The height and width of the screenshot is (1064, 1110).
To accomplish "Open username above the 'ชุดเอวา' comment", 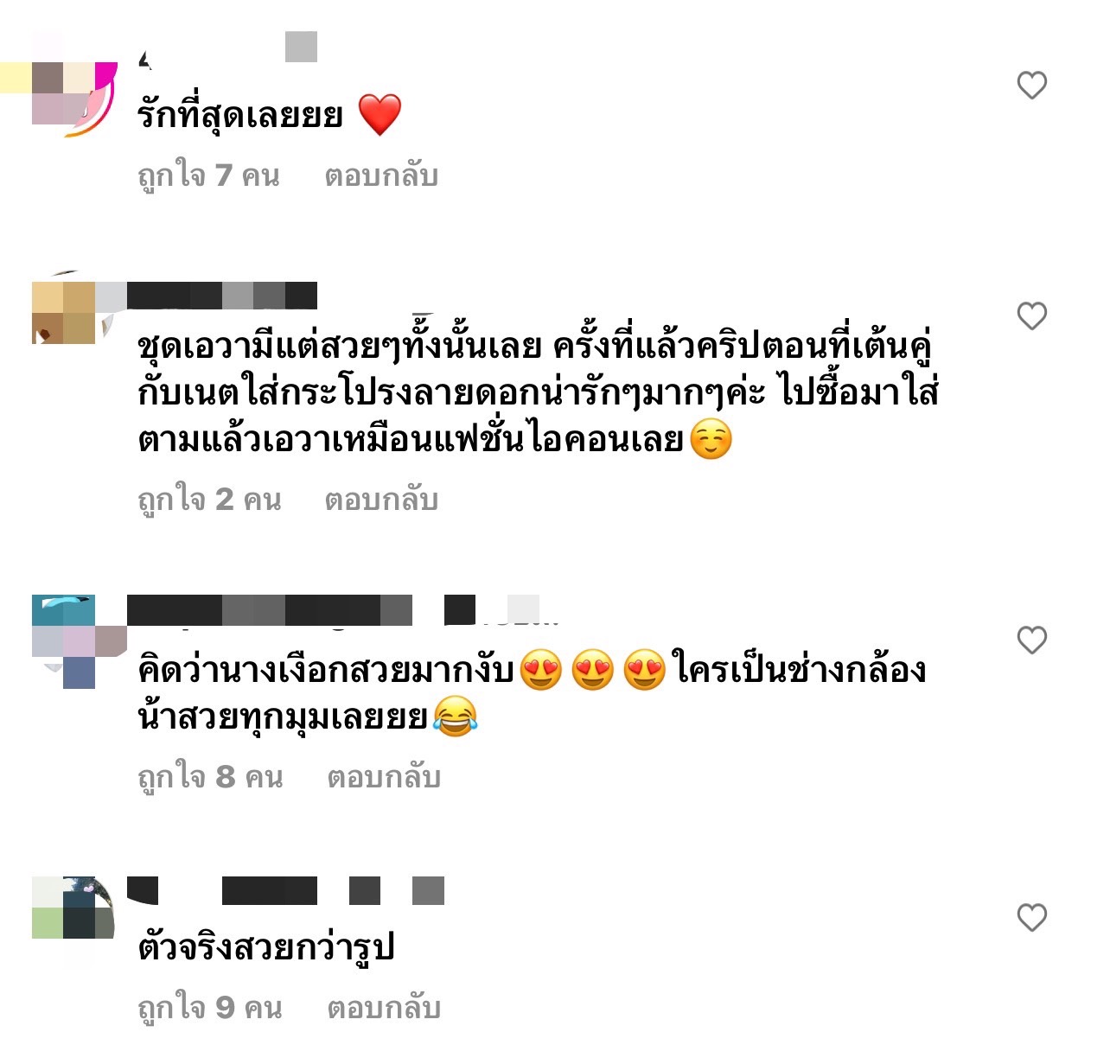I will (x=222, y=296).
